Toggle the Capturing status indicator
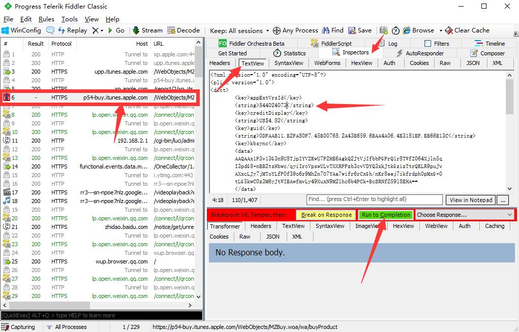This screenshot has width=519, height=332. pos(18,327)
